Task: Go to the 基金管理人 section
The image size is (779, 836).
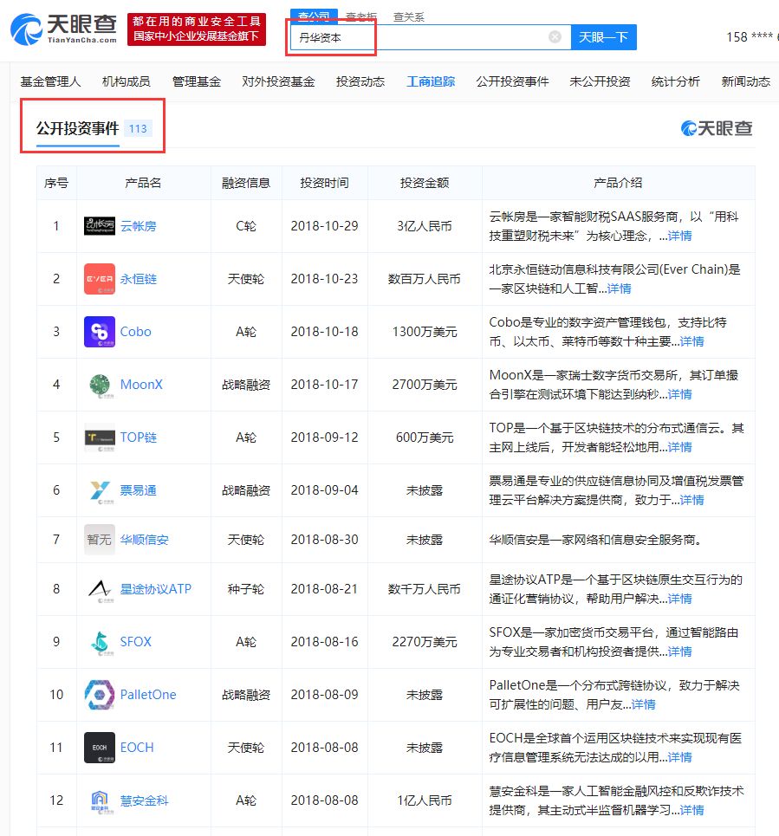Action: [50, 81]
